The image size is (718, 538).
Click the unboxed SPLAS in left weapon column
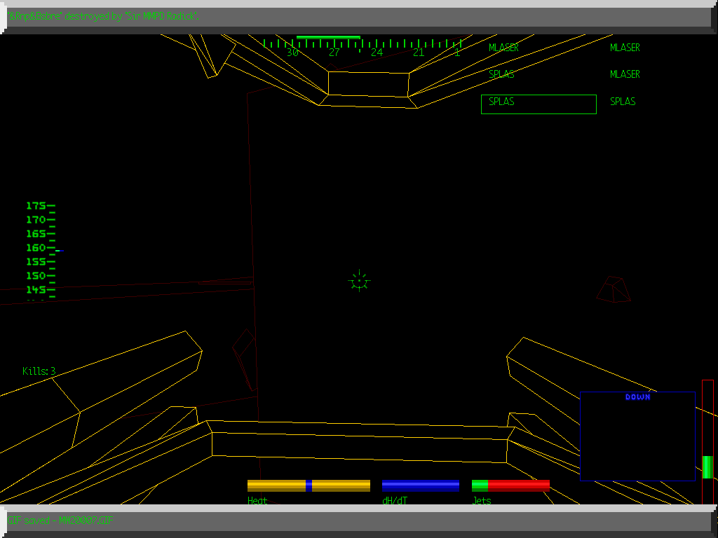[501, 74]
